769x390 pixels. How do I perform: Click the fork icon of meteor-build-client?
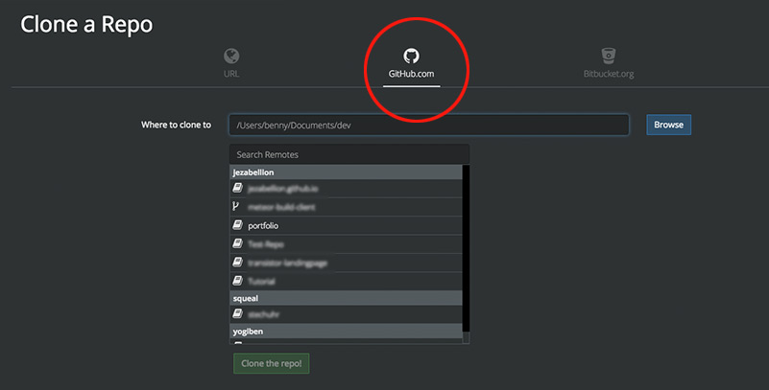tap(236, 207)
